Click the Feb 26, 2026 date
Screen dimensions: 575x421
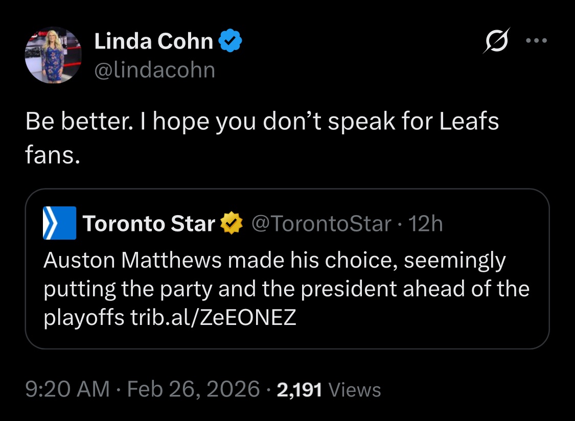(193, 389)
